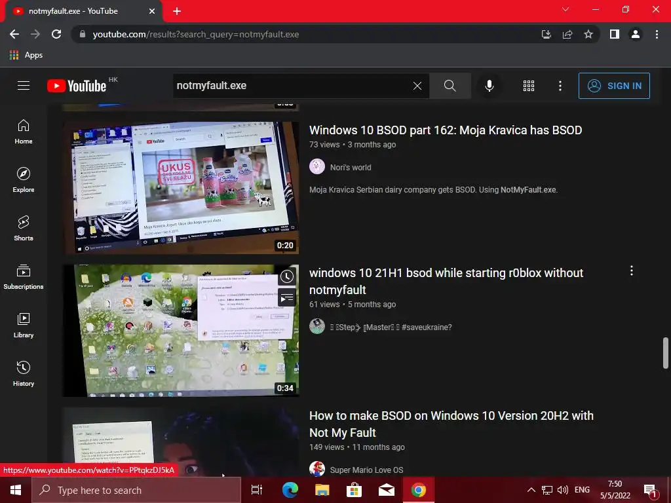Click the address bar URL
Image resolution: width=671 pixels, height=503 pixels.
click(195, 34)
